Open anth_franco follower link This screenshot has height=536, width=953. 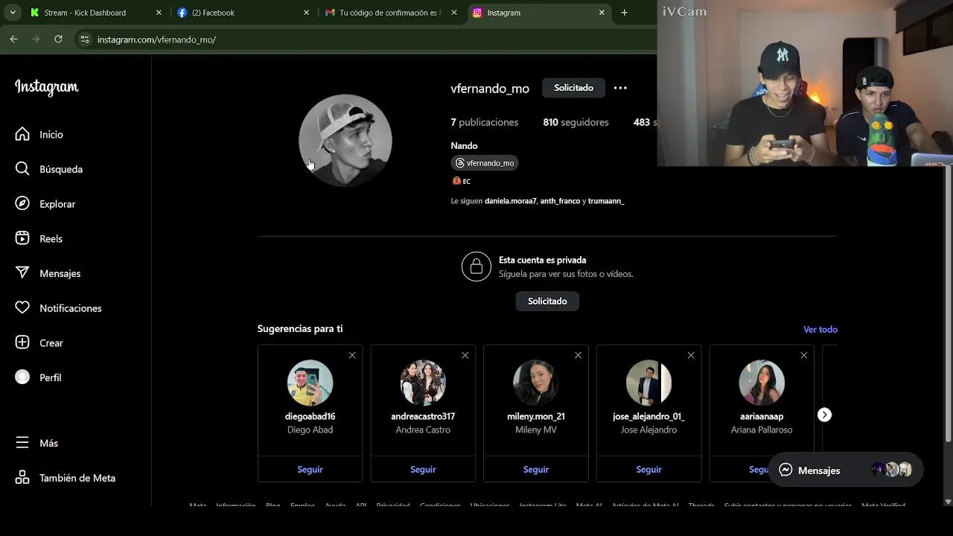pos(560,201)
